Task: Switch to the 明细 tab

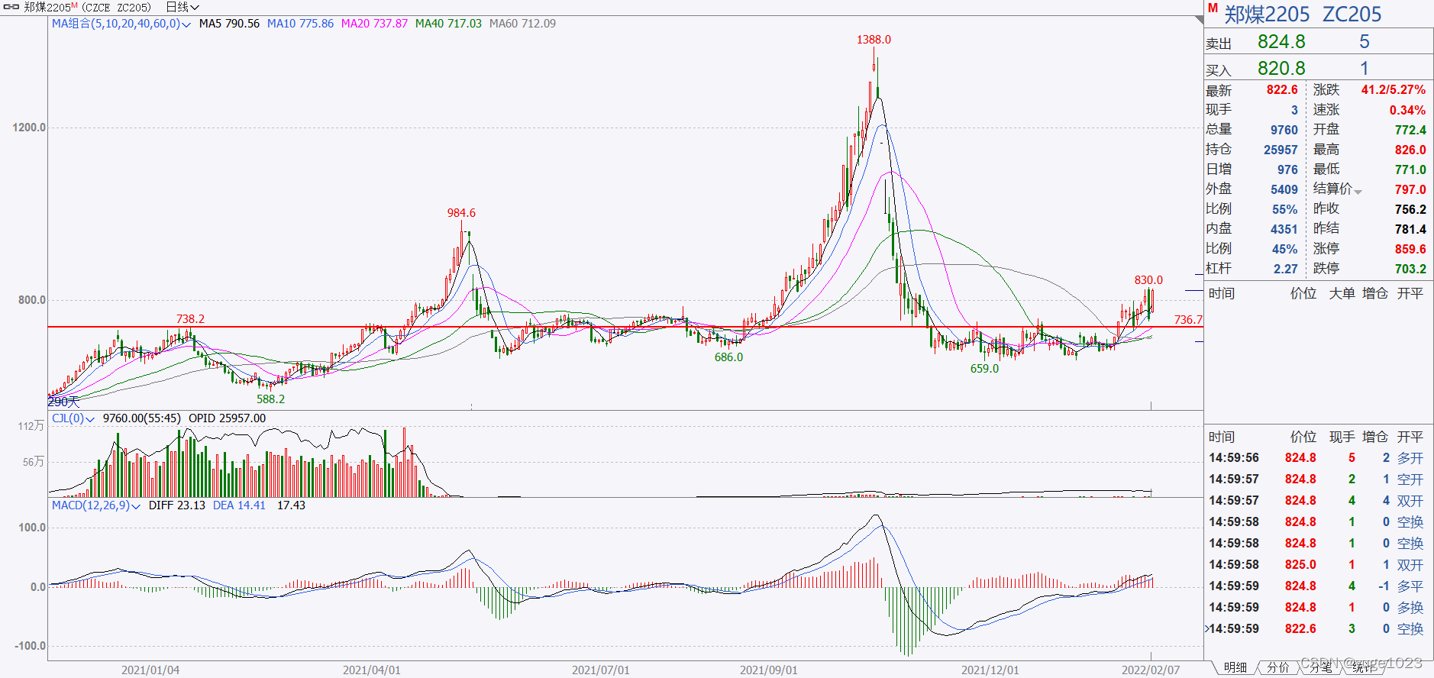Action: click(1235, 667)
